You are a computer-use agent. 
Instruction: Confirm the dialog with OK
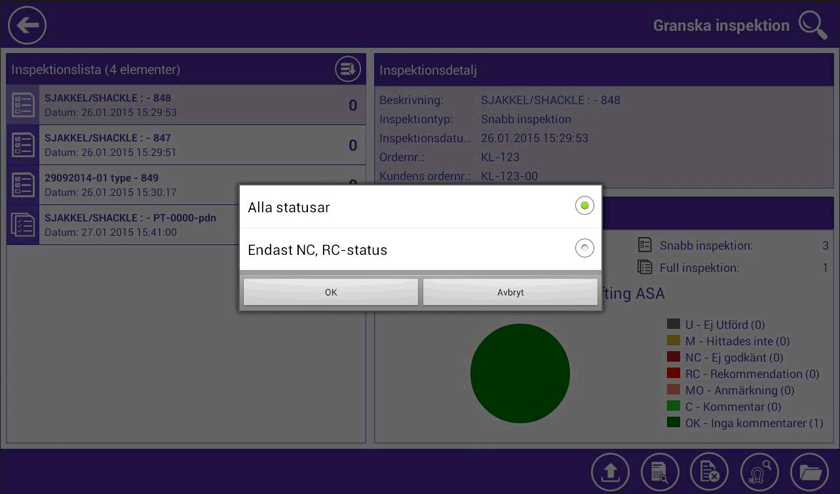click(x=331, y=292)
